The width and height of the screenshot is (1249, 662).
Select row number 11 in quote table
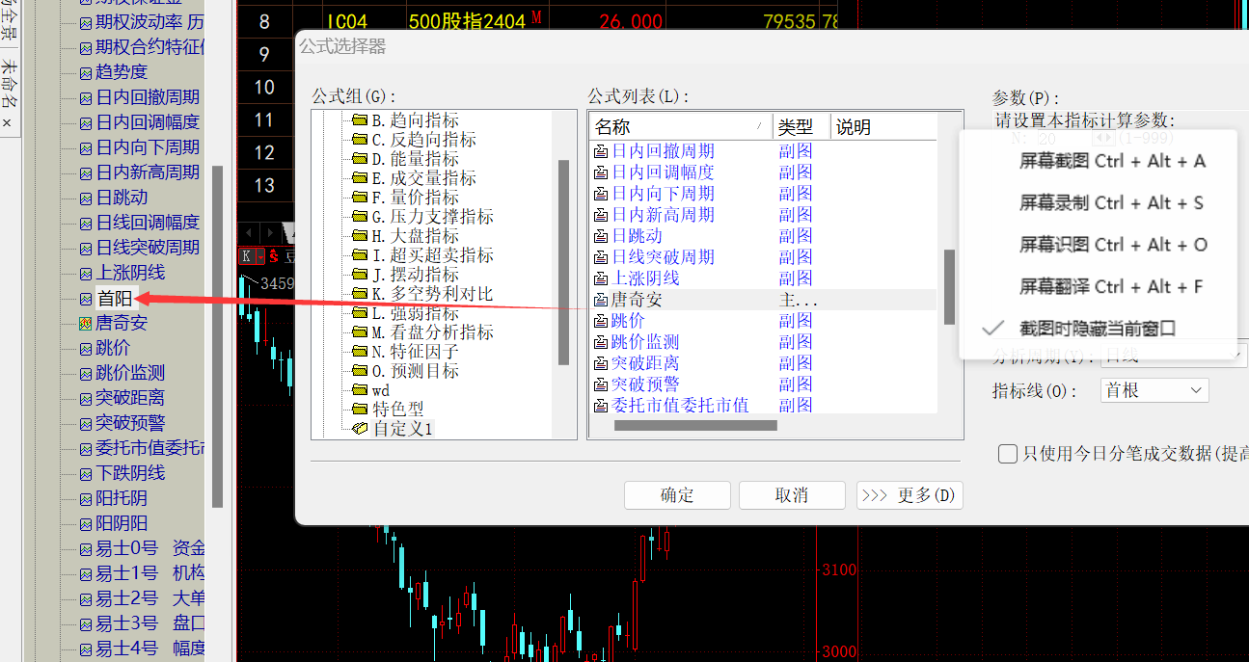264,120
